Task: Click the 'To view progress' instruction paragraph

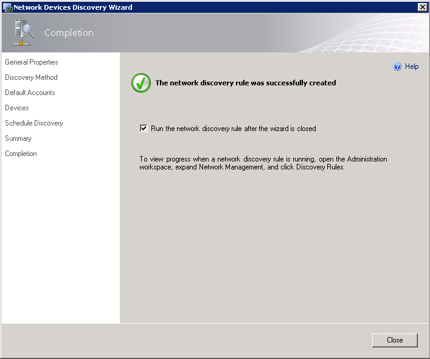Action: [x=263, y=163]
